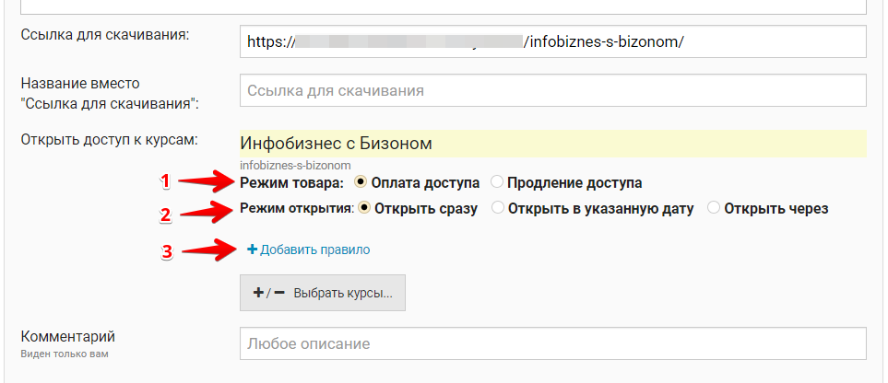Select the "Оплата доступа" radio button
888x383 pixels.
pyautogui.click(x=361, y=182)
